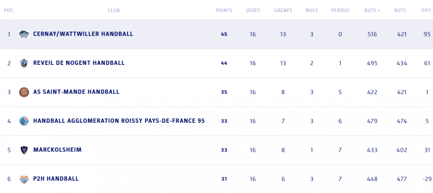
Task: Open P2H HANDBALL club name link
Action: coord(56,179)
